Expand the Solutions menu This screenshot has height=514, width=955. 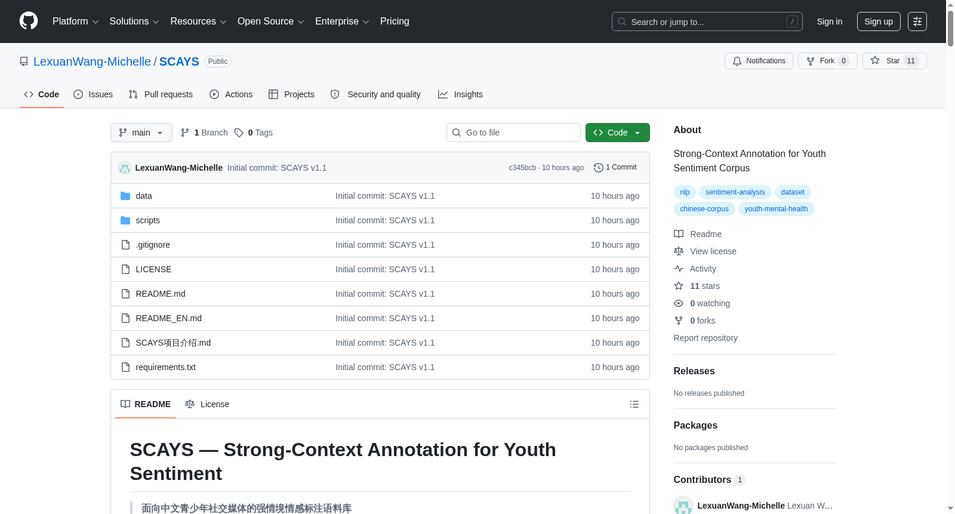click(134, 21)
